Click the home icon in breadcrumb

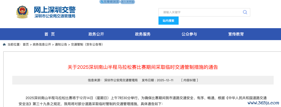pyautogui.click(x=4, y=45)
